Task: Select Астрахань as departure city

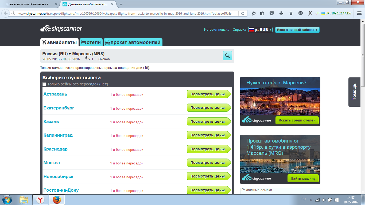Action: pos(55,94)
